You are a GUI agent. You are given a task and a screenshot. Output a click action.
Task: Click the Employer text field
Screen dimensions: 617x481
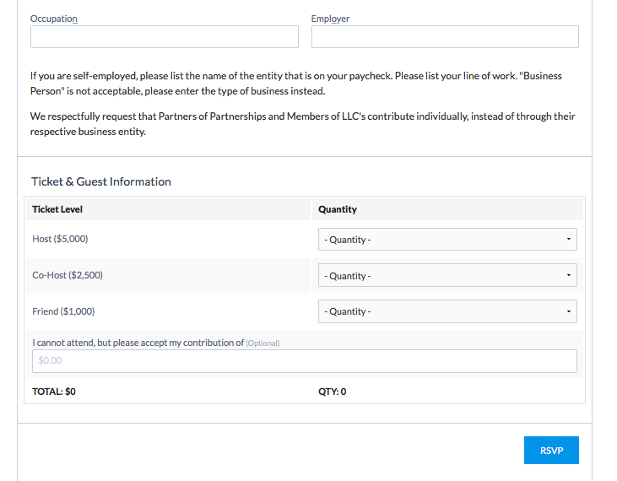pyautogui.click(x=445, y=37)
